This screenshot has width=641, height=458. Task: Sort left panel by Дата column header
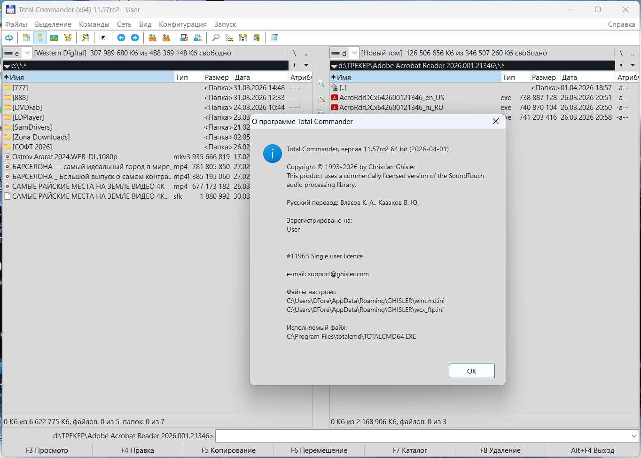[x=261, y=78]
